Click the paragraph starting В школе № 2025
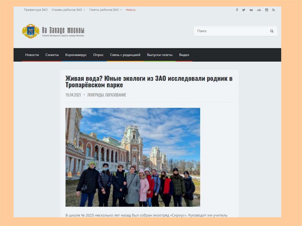The height and width of the screenshot is (226, 302). [x=146, y=215]
